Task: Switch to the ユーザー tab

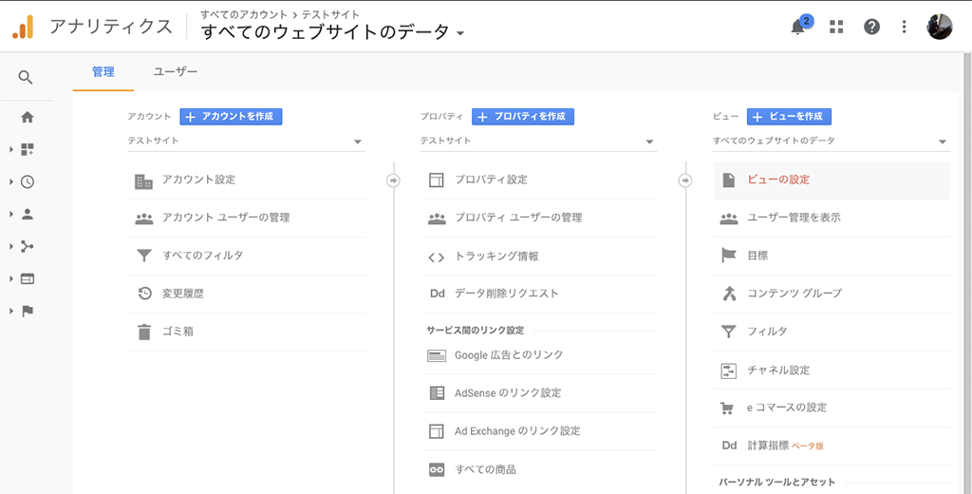Action: point(176,72)
